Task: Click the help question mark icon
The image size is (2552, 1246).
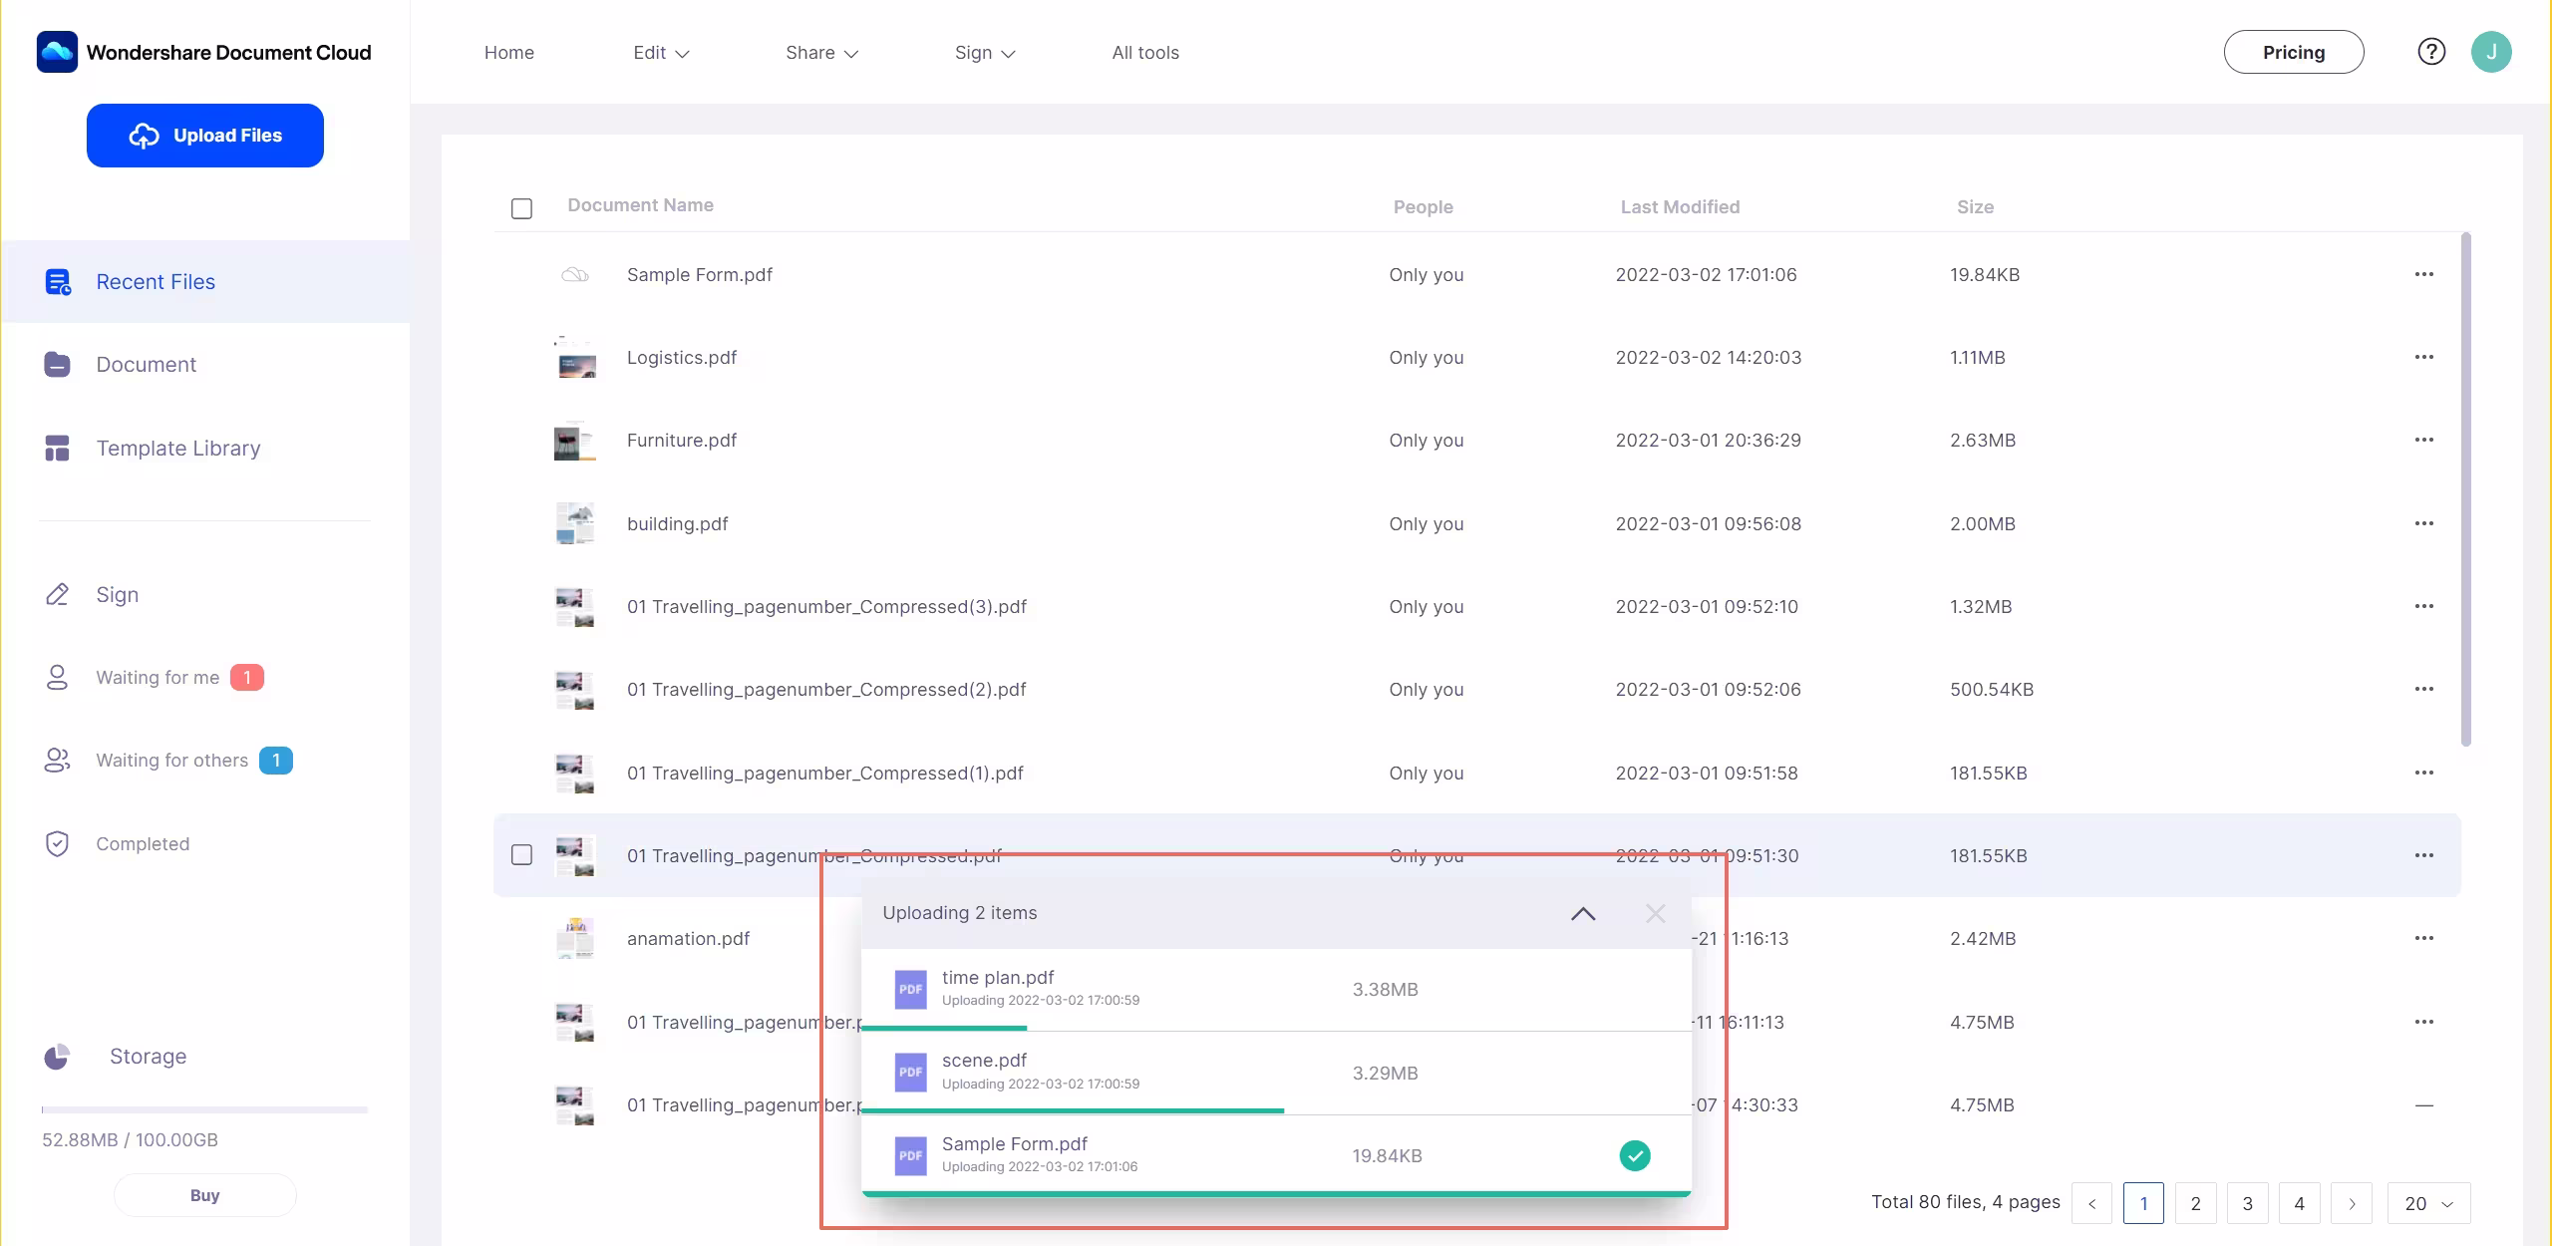Action: point(2431,52)
